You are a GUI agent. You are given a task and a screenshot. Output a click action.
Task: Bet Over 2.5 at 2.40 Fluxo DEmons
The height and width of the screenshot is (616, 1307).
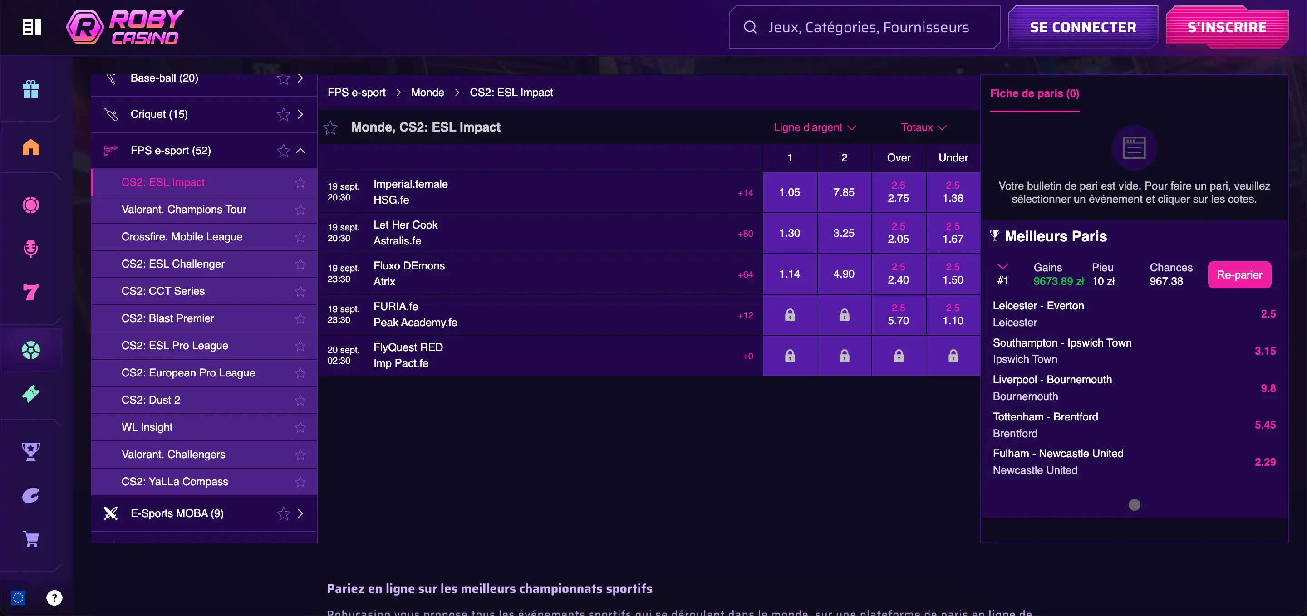click(898, 274)
